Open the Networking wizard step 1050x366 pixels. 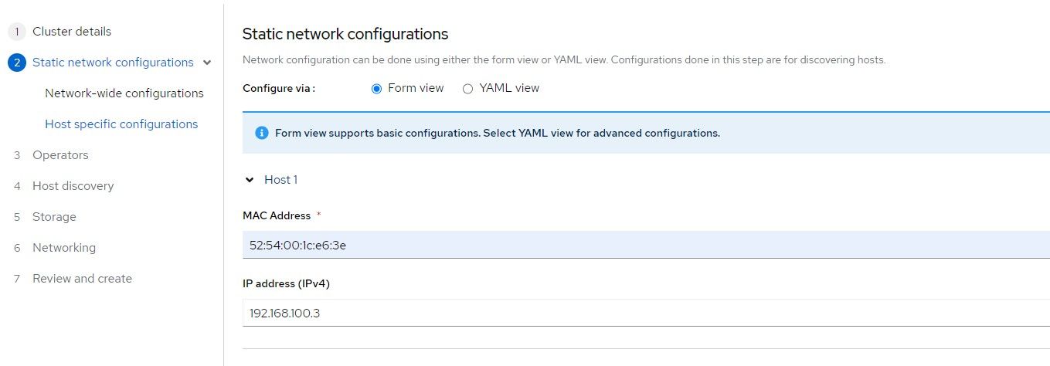click(64, 248)
